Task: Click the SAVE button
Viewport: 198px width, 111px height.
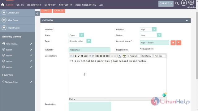Action: (x=46, y=11)
